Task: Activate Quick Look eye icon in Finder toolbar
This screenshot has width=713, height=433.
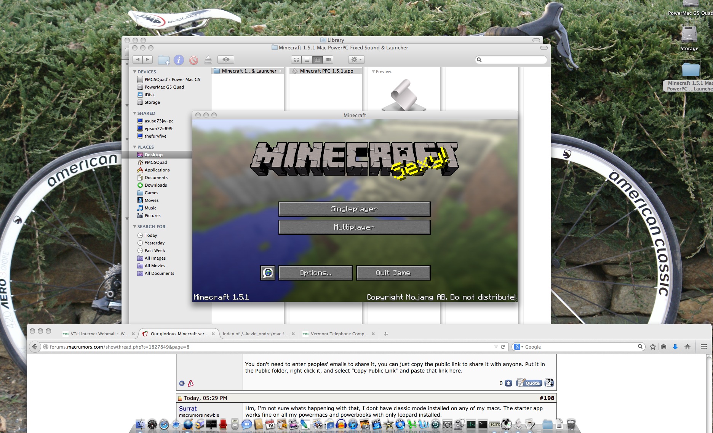Action: (x=226, y=60)
